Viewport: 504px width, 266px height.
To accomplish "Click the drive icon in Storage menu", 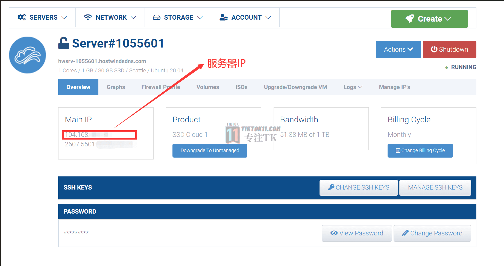I will pos(157,17).
